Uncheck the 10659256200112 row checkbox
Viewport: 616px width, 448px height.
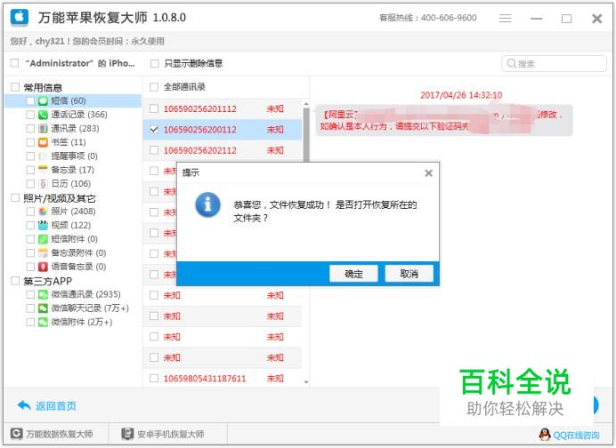click(x=154, y=129)
